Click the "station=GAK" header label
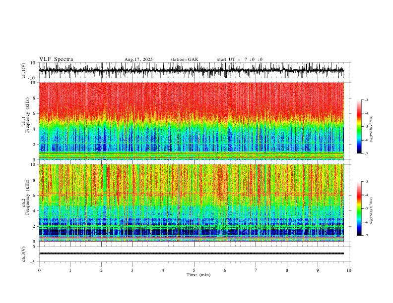 tap(185, 59)
